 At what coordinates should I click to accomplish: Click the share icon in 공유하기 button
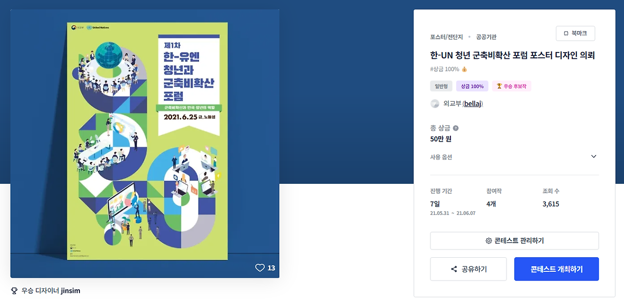[x=454, y=269]
